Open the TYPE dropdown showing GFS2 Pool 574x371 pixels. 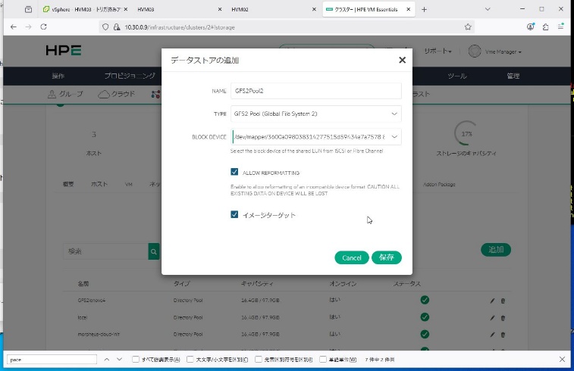point(316,114)
